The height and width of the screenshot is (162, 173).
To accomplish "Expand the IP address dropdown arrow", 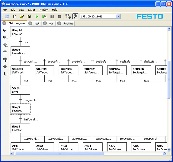I will pyautogui.click(x=118, y=16).
